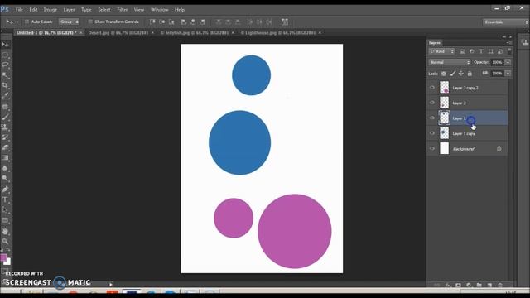Select the Crop tool

[5, 85]
